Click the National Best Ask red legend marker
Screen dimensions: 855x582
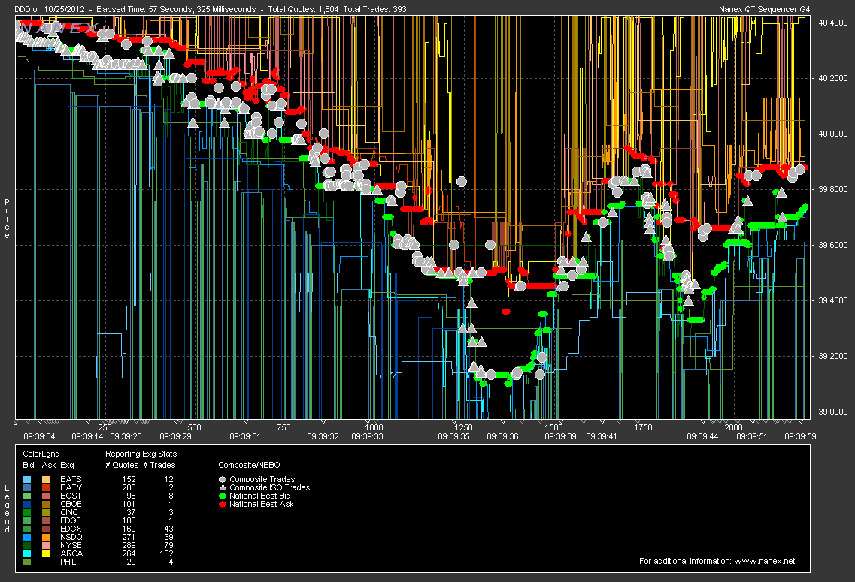(223, 504)
